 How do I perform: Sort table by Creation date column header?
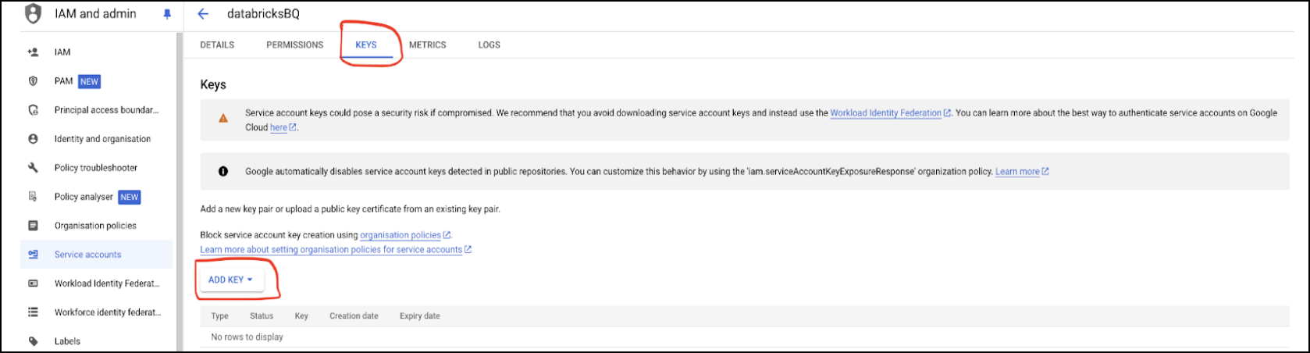[x=354, y=316]
